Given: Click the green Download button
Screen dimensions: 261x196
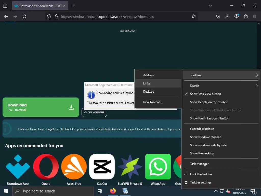Looking at the screenshot, I should coord(41,107).
